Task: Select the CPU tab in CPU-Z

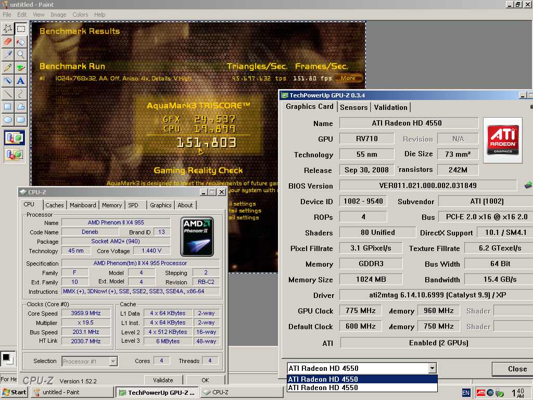Action: pyautogui.click(x=29, y=204)
